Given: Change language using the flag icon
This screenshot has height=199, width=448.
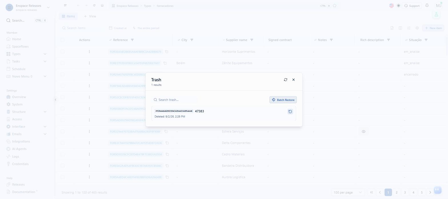Looking at the screenshot, I should [x=391, y=6].
